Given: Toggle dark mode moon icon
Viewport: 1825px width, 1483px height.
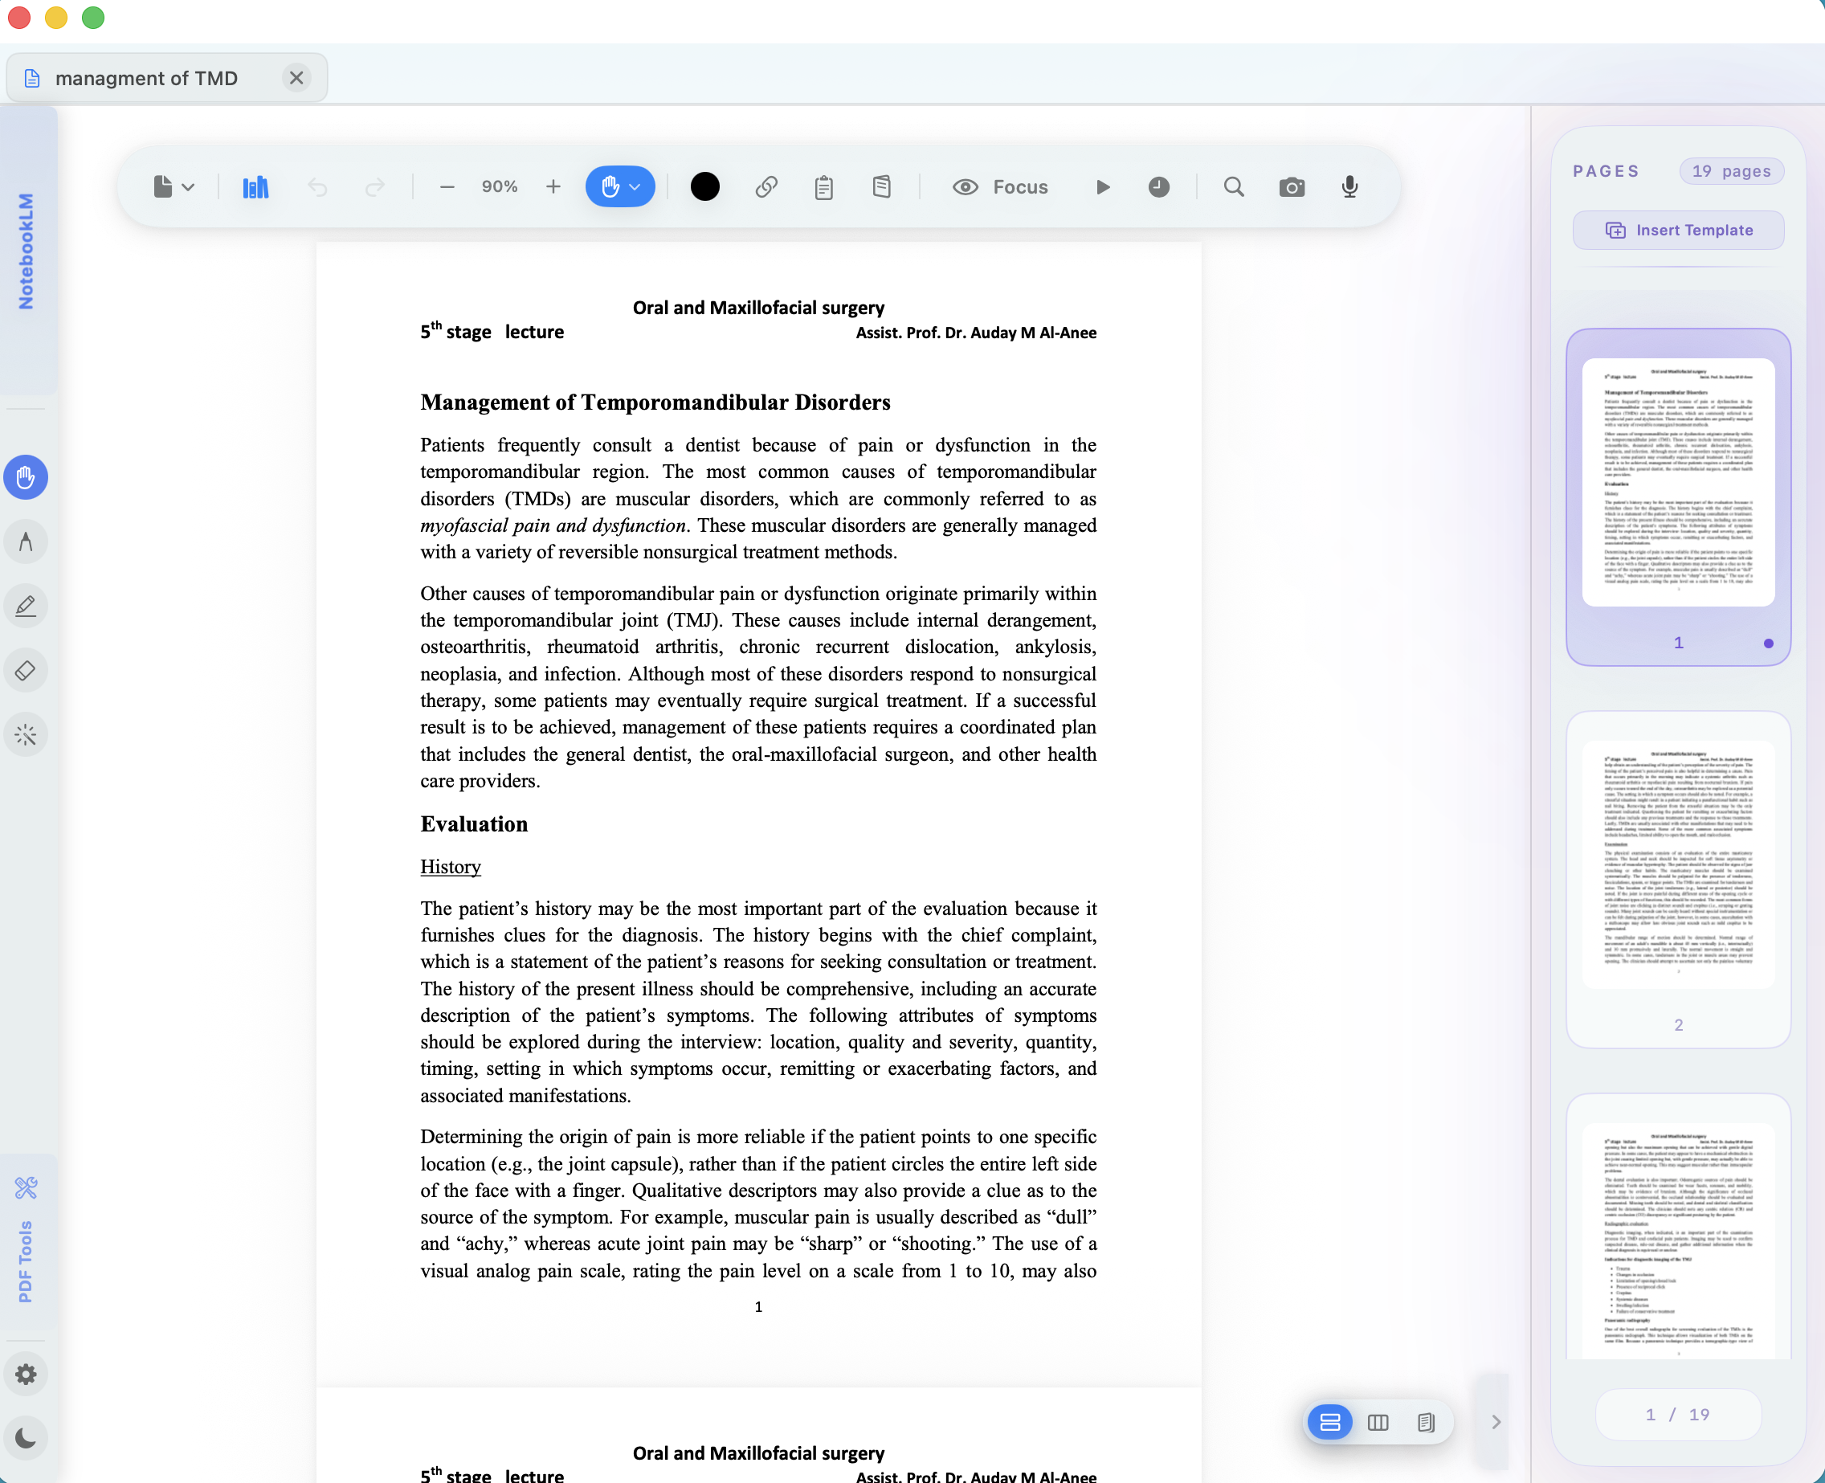Looking at the screenshot, I should [26, 1439].
